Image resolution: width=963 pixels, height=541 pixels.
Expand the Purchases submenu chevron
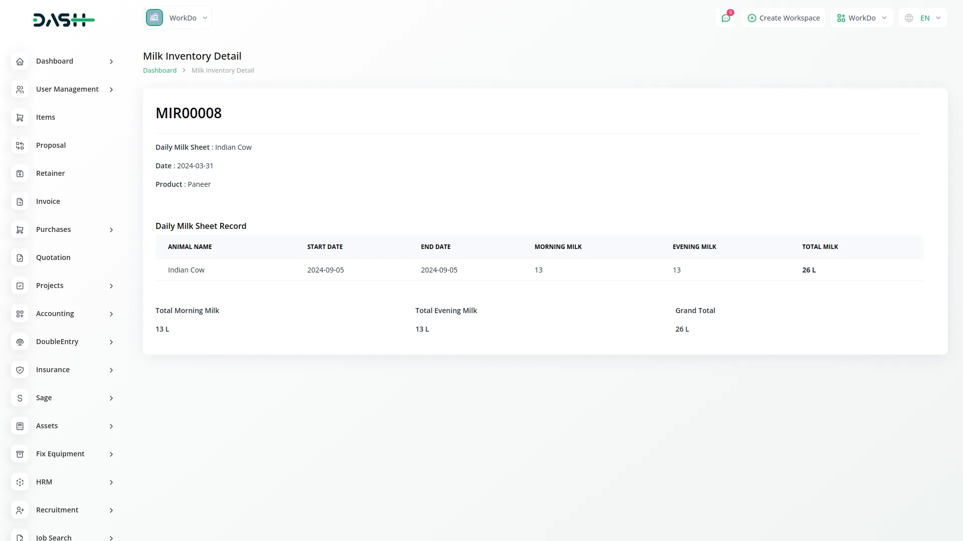click(x=111, y=230)
